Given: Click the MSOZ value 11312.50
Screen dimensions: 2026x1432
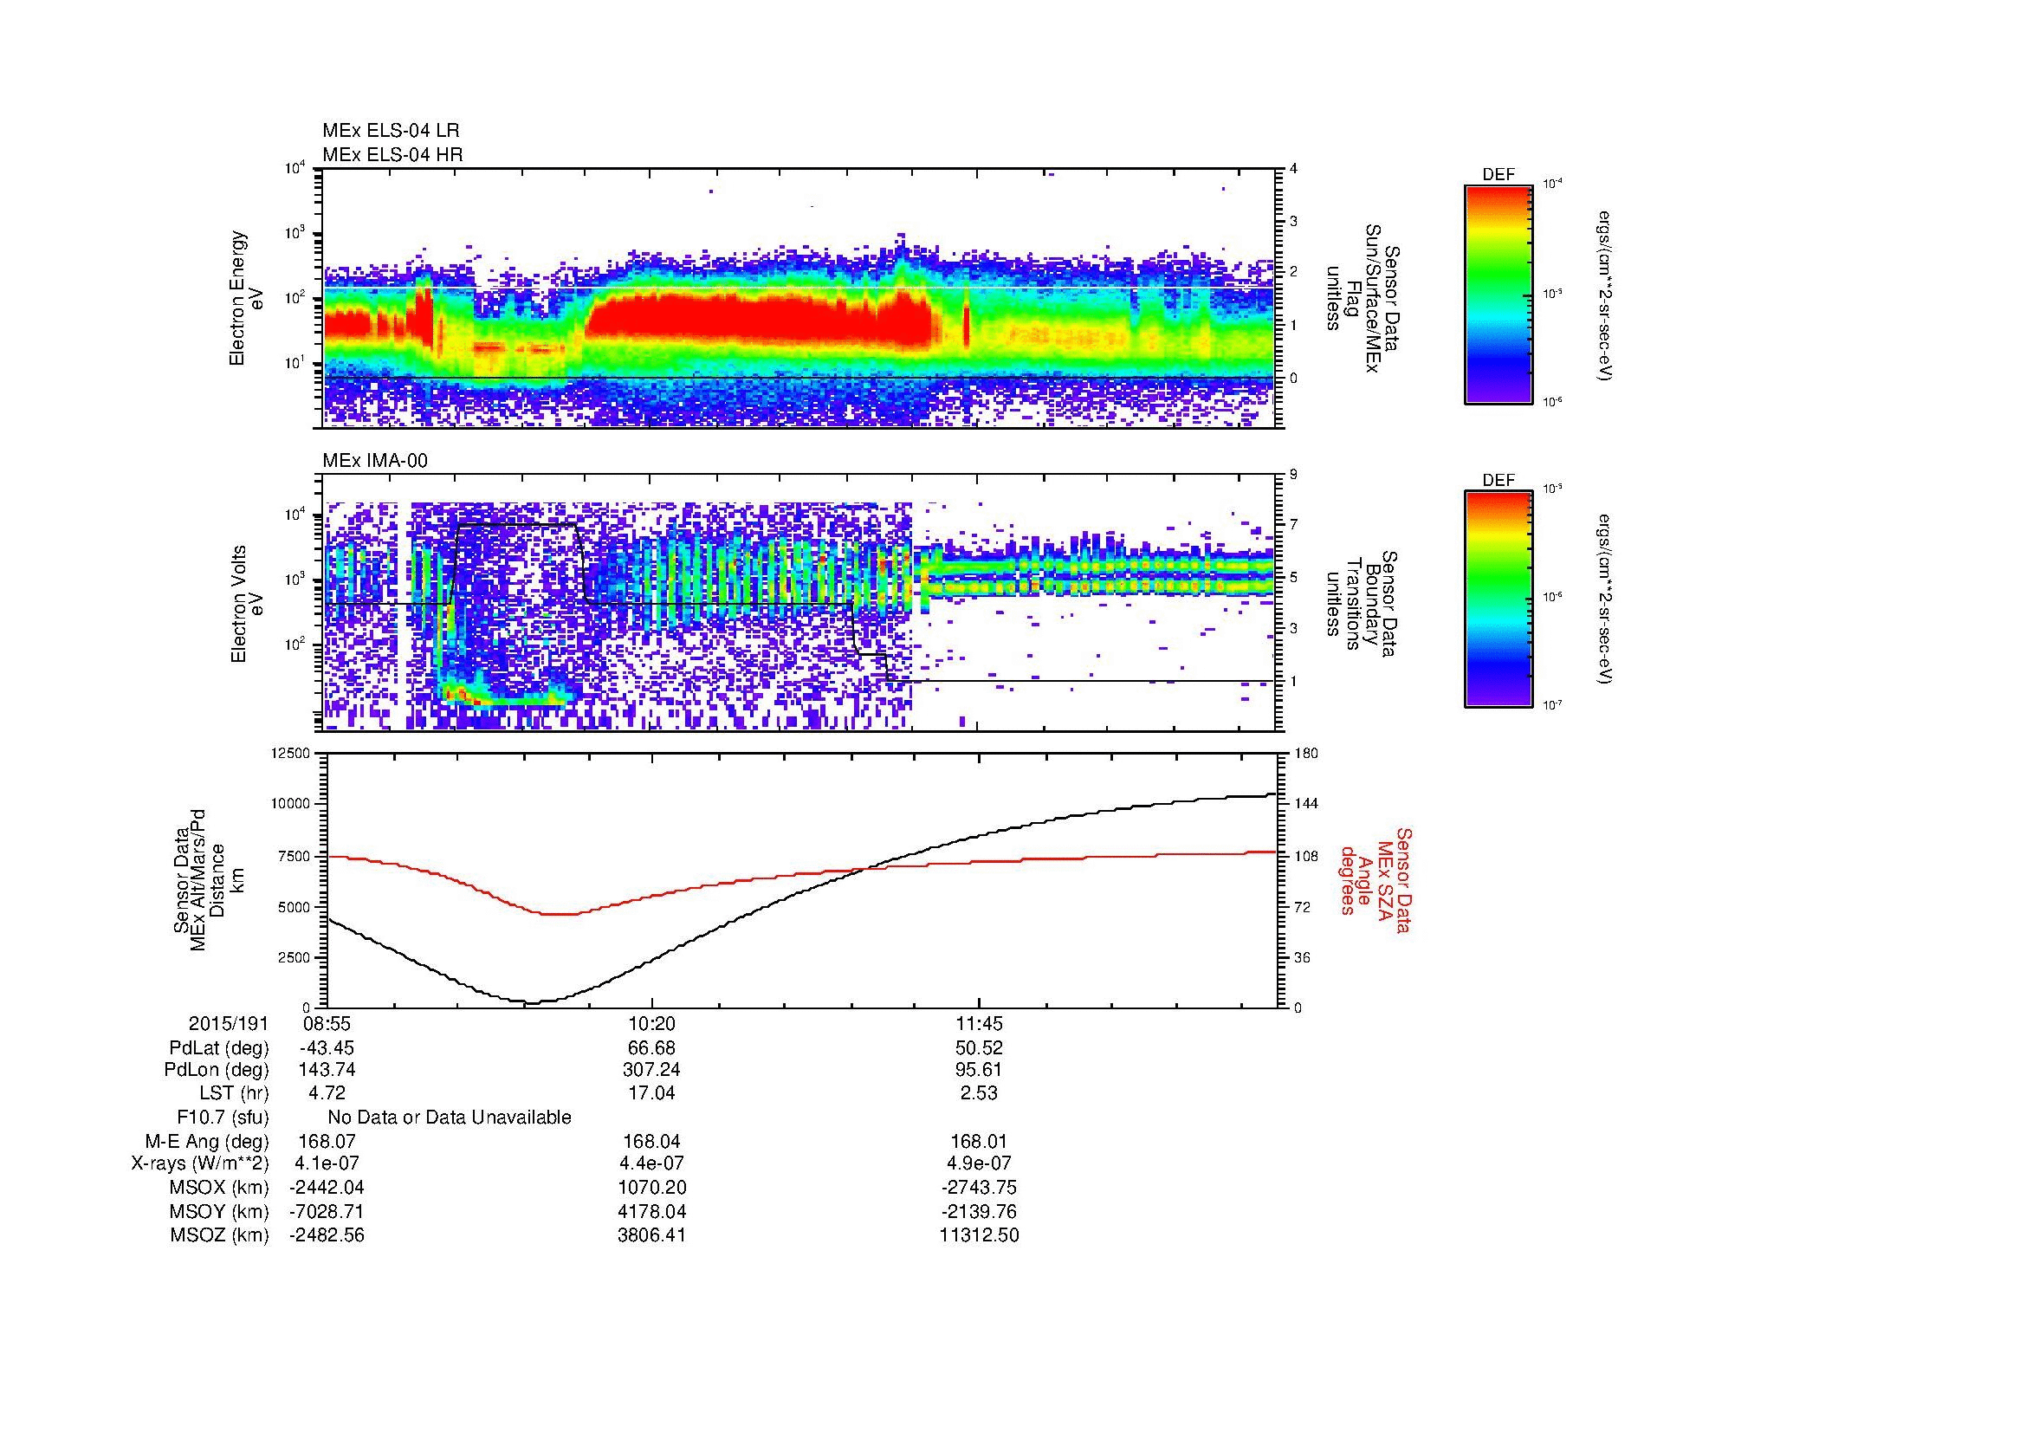Looking at the screenshot, I should [979, 1235].
